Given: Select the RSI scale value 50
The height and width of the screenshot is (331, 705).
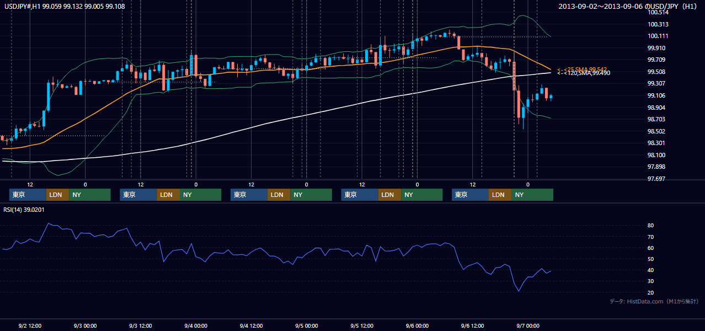Looking at the screenshot, I should click(651, 259).
